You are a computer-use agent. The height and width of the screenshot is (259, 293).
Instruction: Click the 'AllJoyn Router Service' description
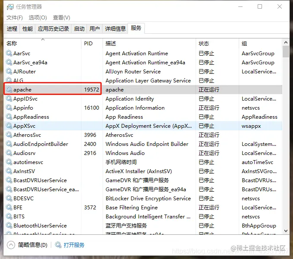(133, 72)
